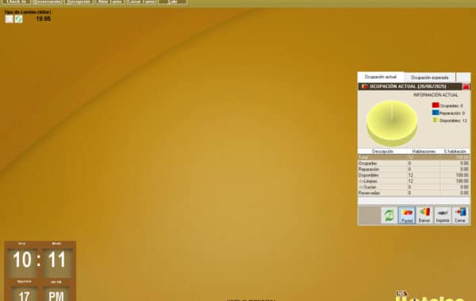476x301 pixels.
Task: Select the Barras chart icon
Action: 424,215
